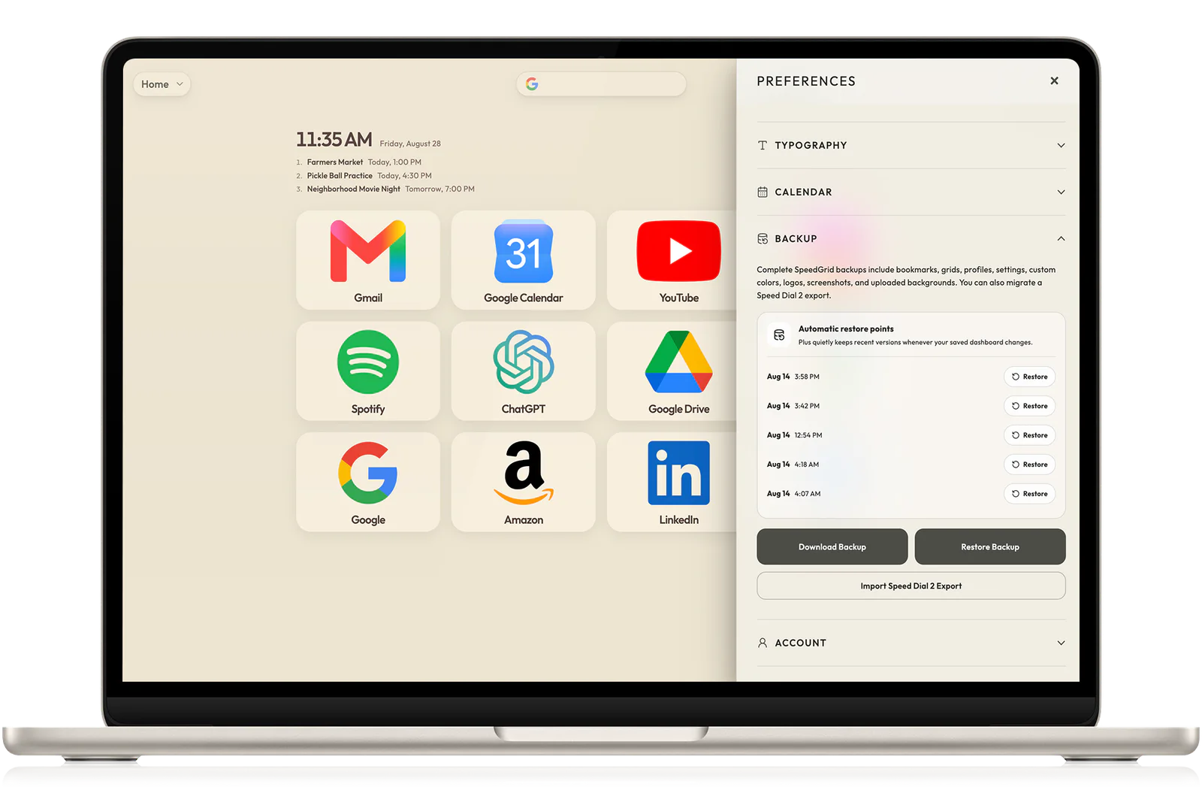Expand the Typography section chevron
Viewport: 1202px width, 787px height.
1061,145
